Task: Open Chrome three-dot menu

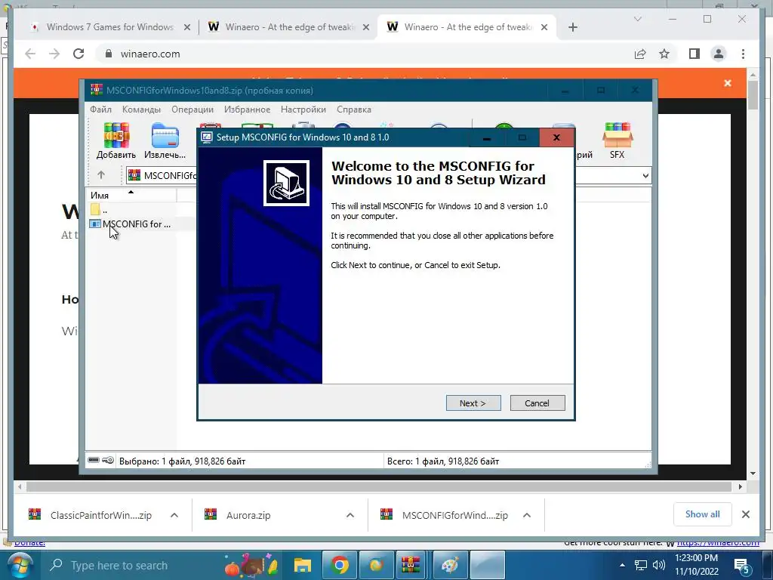Action: tap(744, 54)
